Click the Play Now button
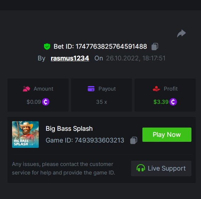Viewport: 201px width, 199px height. point(167,135)
